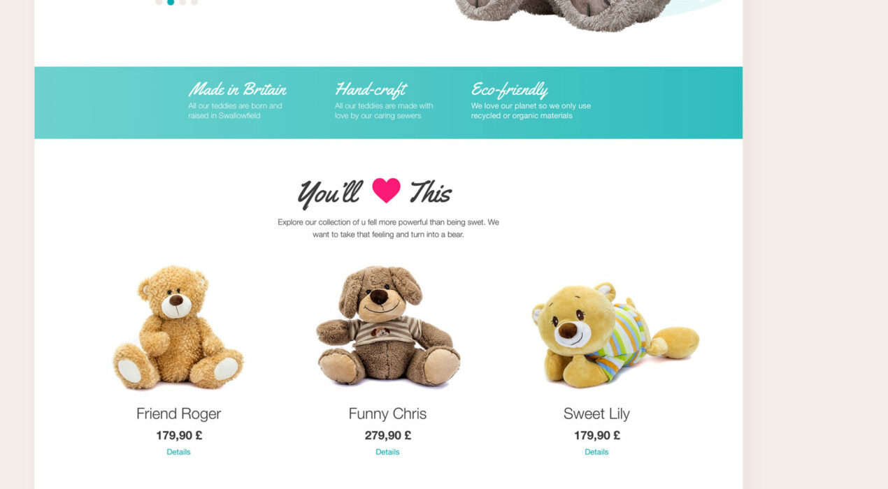Click Sweet Lily's 179,90 £ price
The image size is (888, 489).
click(596, 435)
